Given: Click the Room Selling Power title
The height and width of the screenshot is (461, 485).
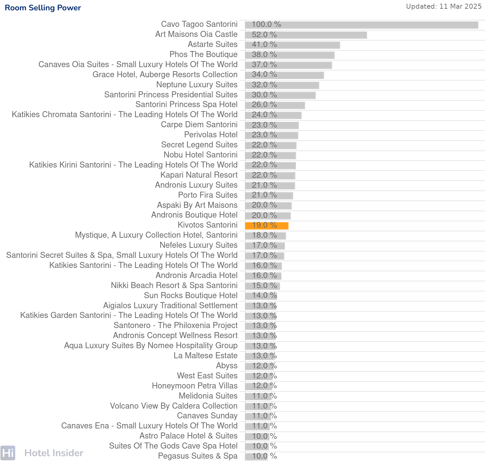Looking at the screenshot, I should coord(43,8).
